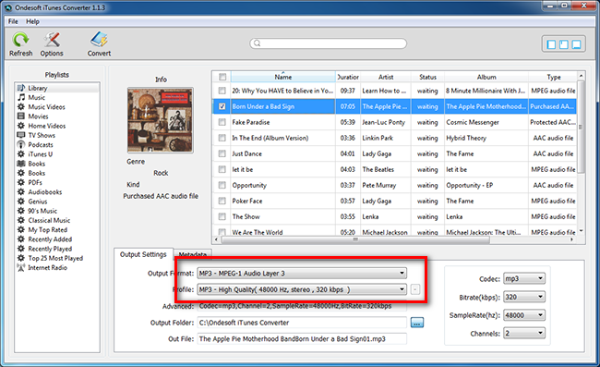Click the track list horizontal scrollbar
Image resolution: width=600 pixels, height=367 pixels.
355,239
